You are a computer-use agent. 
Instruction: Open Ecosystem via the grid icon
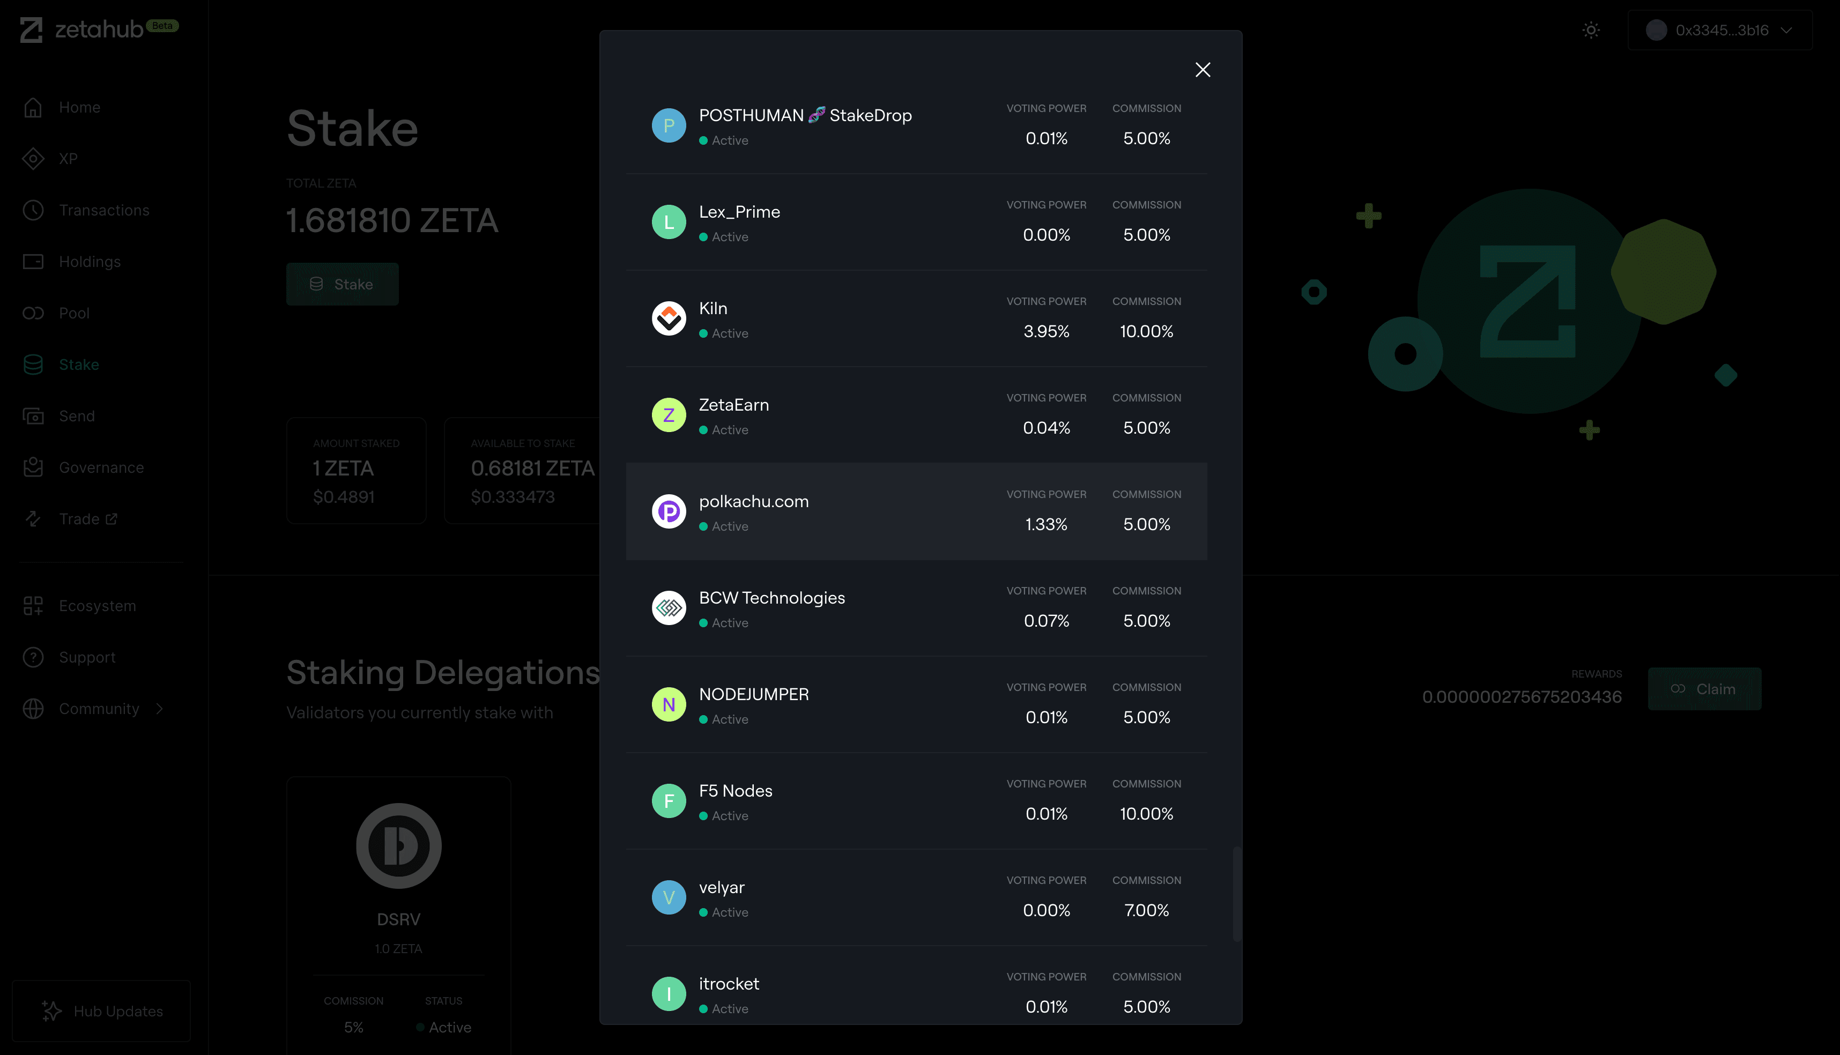coord(33,606)
